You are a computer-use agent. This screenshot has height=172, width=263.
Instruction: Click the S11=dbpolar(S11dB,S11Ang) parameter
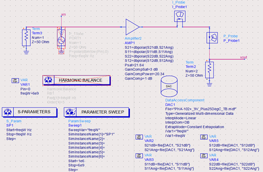pos(149,52)
